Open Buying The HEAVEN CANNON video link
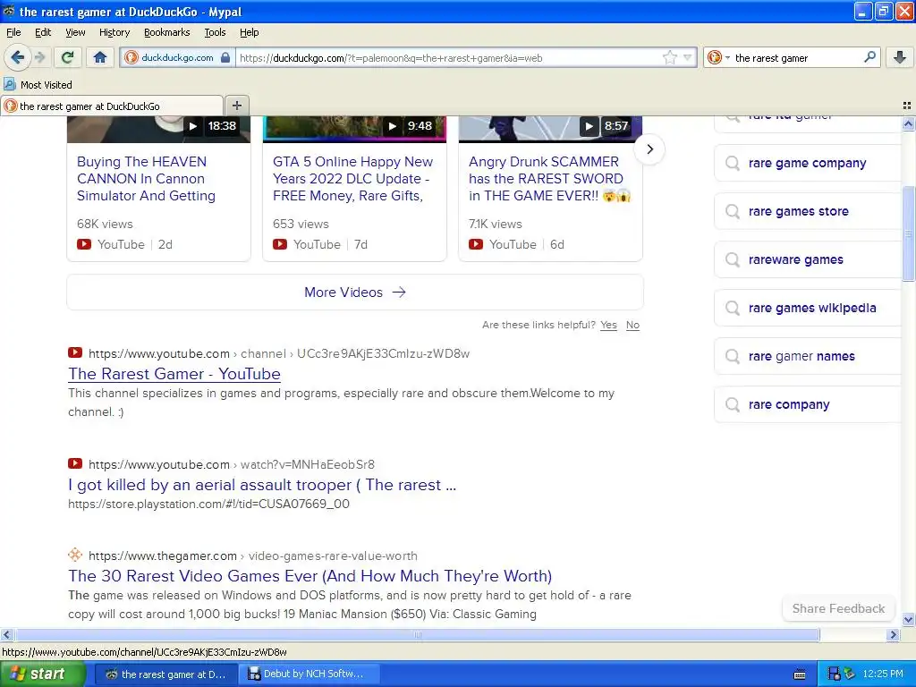 (x=146, y=179)
